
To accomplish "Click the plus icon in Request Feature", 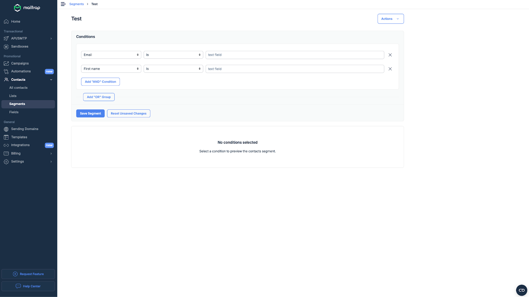I will click(x=15, y=274).
